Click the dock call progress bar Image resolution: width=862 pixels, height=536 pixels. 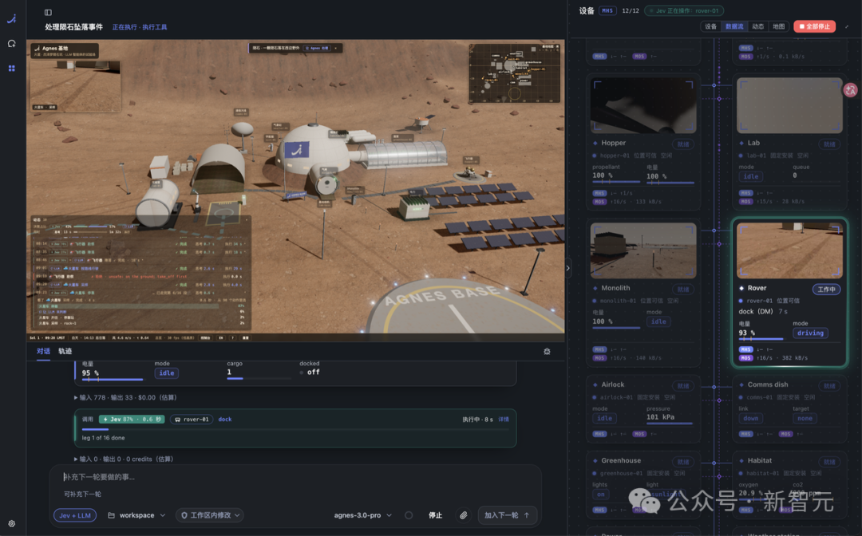(x=95, y=429)
